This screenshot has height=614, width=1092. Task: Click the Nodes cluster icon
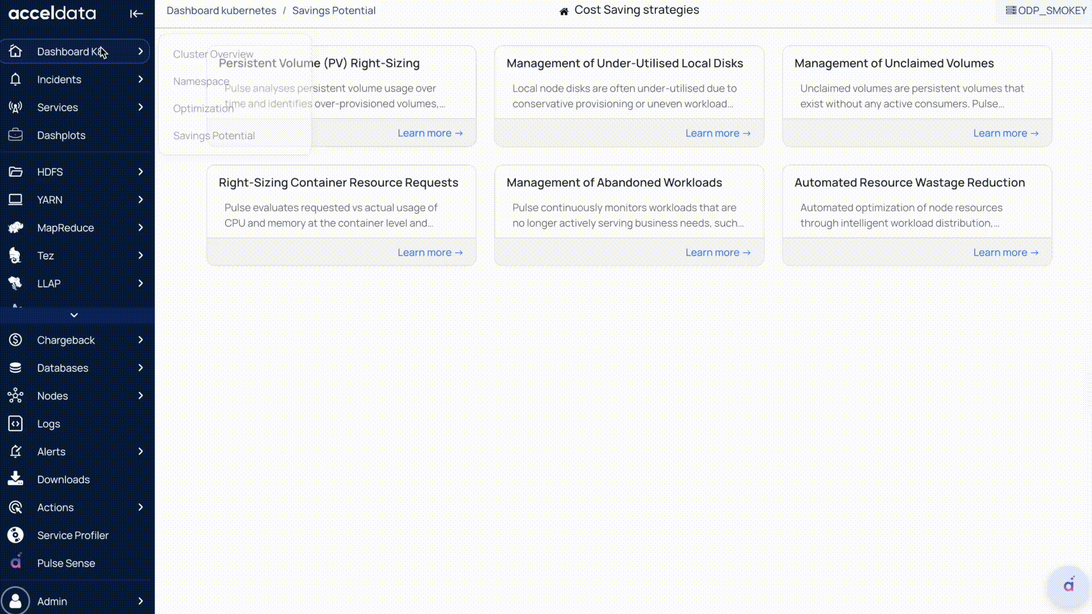coord(15,396)
